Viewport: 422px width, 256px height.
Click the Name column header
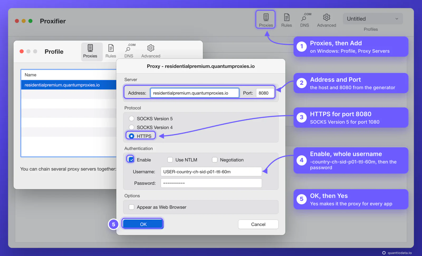(69, 75)
